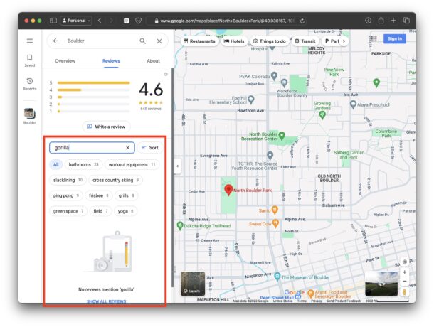The width and height of the screenshot is (434, 327).
Task: Open the Recents sidebar icon
Action: [30, 83]
